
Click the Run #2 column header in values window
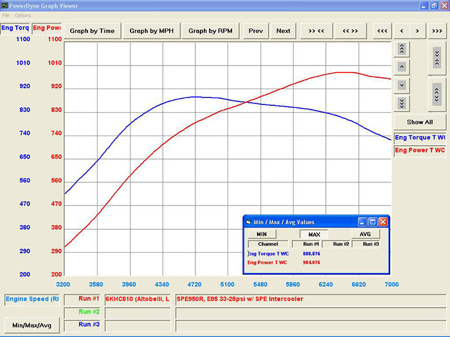point(337,244)
